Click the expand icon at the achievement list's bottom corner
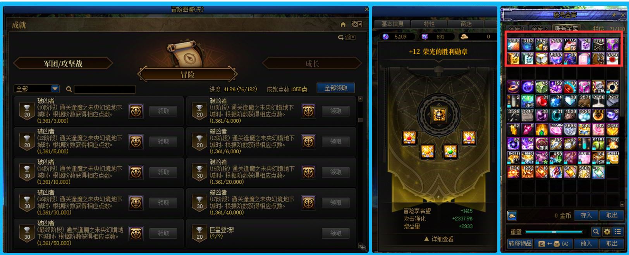This screenshot has width=629, height=255. pyautogui.click(x=361, y=246)
